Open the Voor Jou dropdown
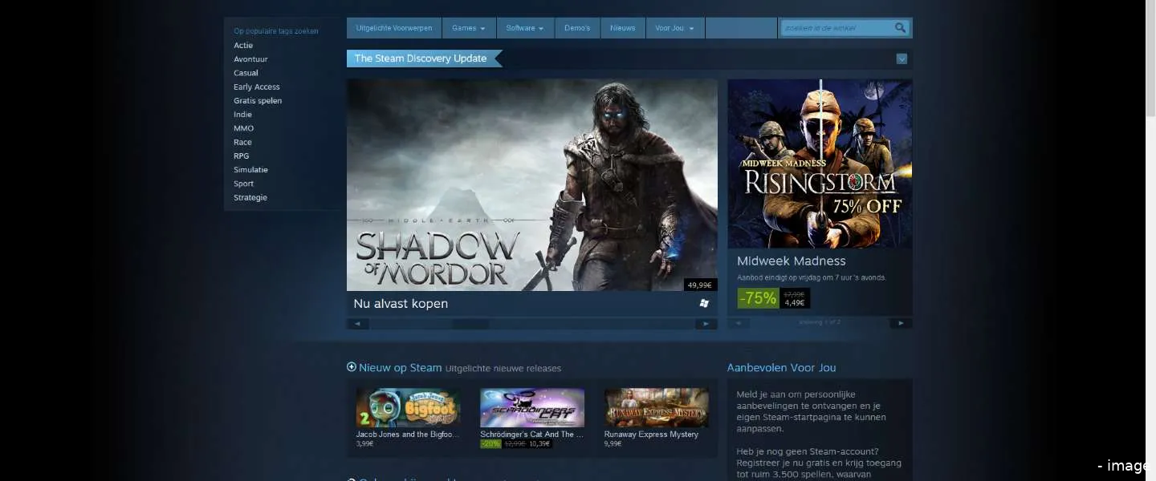Image resolution: width=1156 pixels, height=481 pixels. click(x=674, y=28)
